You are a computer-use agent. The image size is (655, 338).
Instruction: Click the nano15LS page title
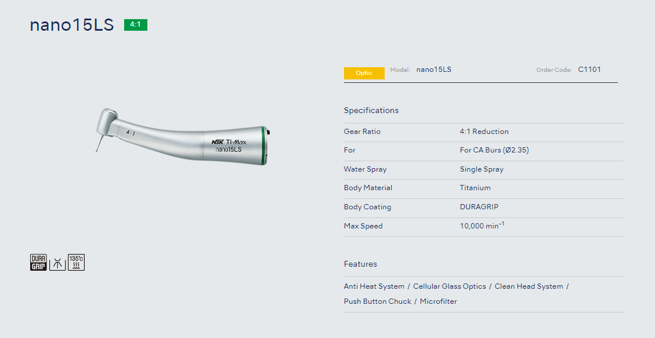coord(72,26)
